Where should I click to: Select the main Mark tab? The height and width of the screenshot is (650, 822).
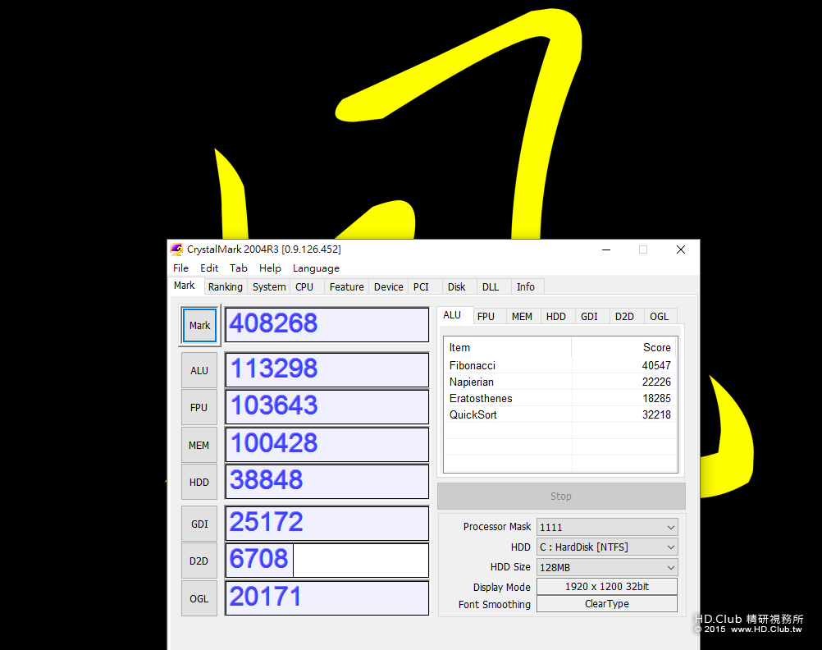click(185, 286)
